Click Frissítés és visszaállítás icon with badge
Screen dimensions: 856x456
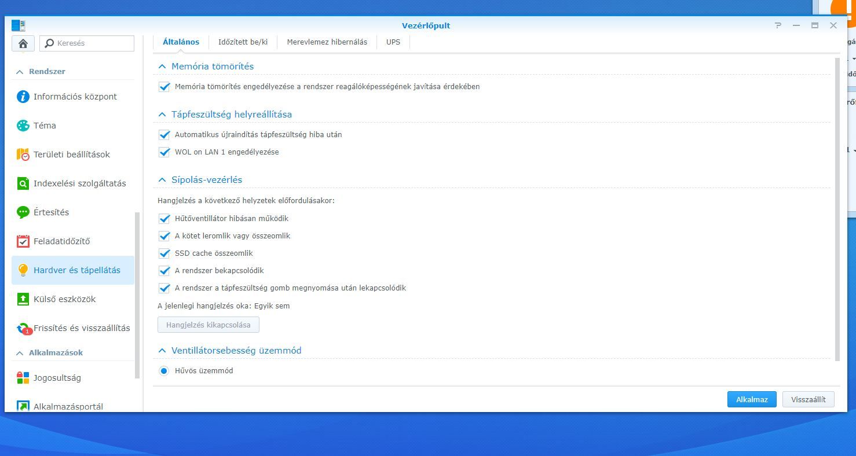click(x=23, y=329)
